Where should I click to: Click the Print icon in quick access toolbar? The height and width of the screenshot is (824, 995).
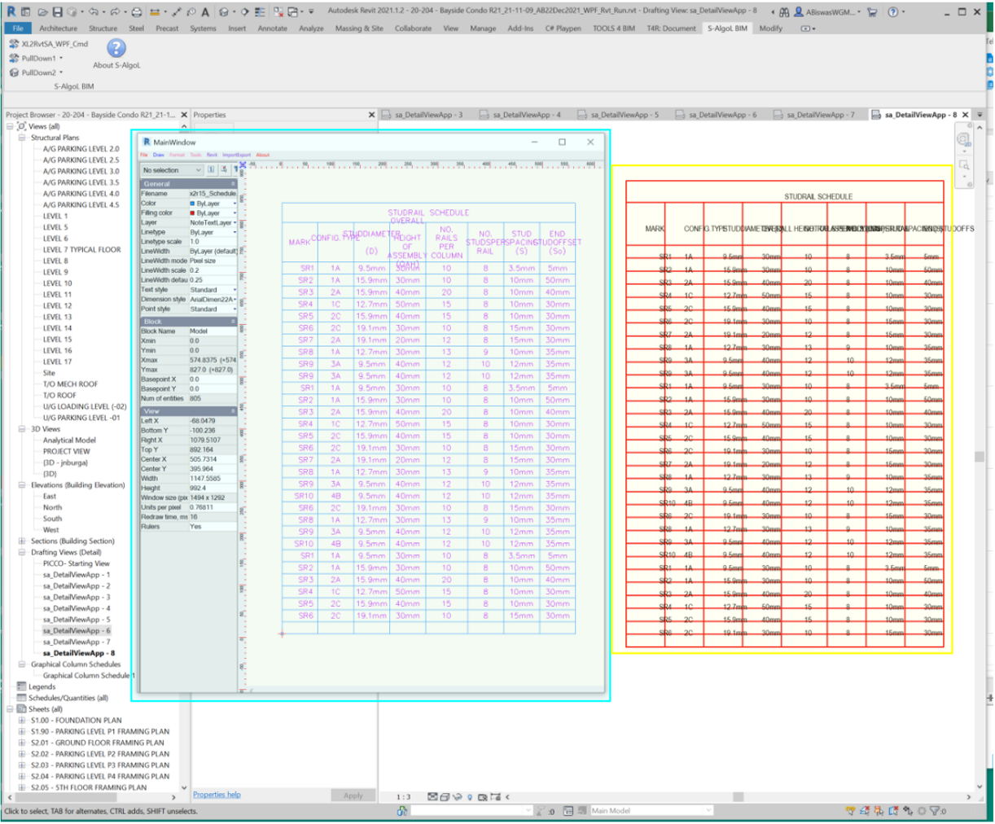[x=137, y=12]
